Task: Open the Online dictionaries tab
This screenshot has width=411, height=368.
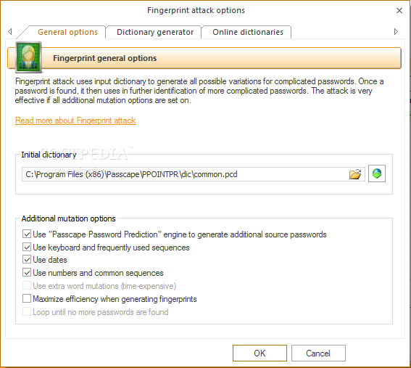Action: pyautogui.click(x=248, y=32)
